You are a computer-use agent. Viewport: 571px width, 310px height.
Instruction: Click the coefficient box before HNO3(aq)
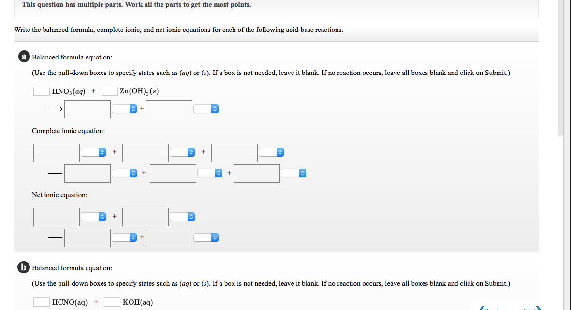click(x=41, y=90)
